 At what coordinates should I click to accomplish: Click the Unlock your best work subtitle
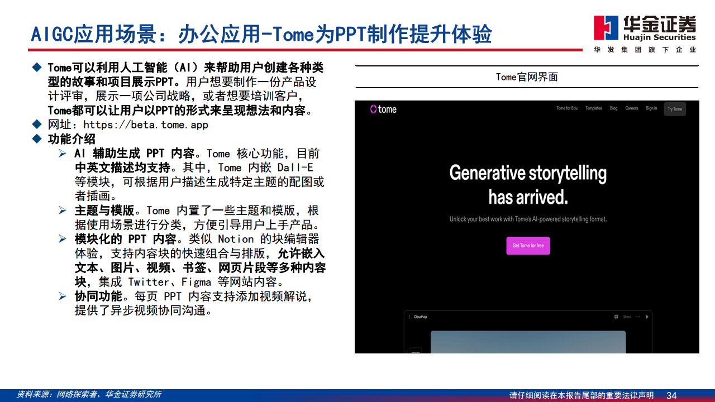click(x=528, y=219)
